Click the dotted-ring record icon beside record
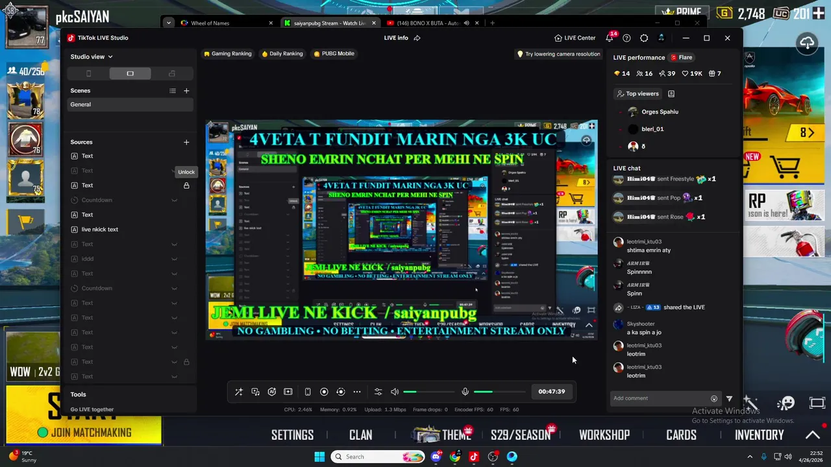 tap(340, 392)
